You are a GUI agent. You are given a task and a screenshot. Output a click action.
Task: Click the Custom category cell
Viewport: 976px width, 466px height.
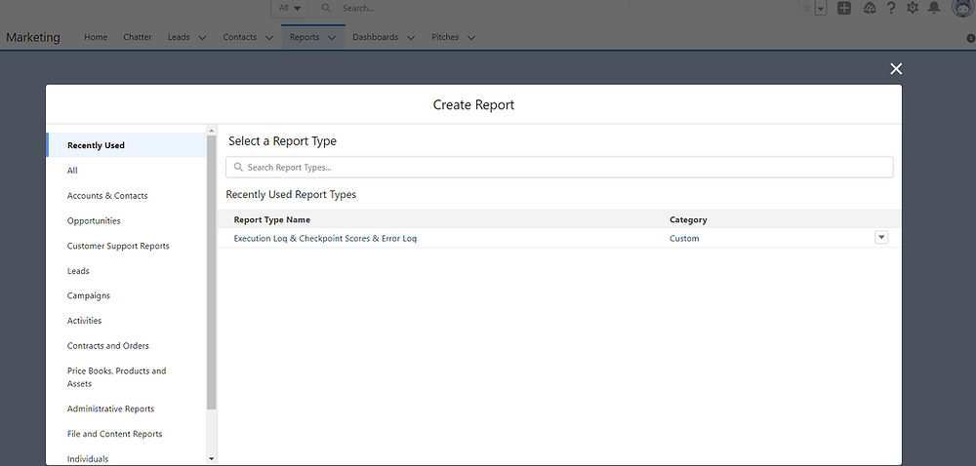pos(684,238)
